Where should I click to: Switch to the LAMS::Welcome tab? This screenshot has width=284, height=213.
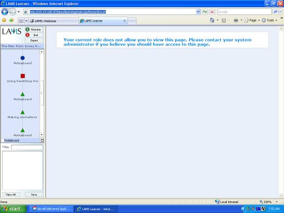coord(54,21)
